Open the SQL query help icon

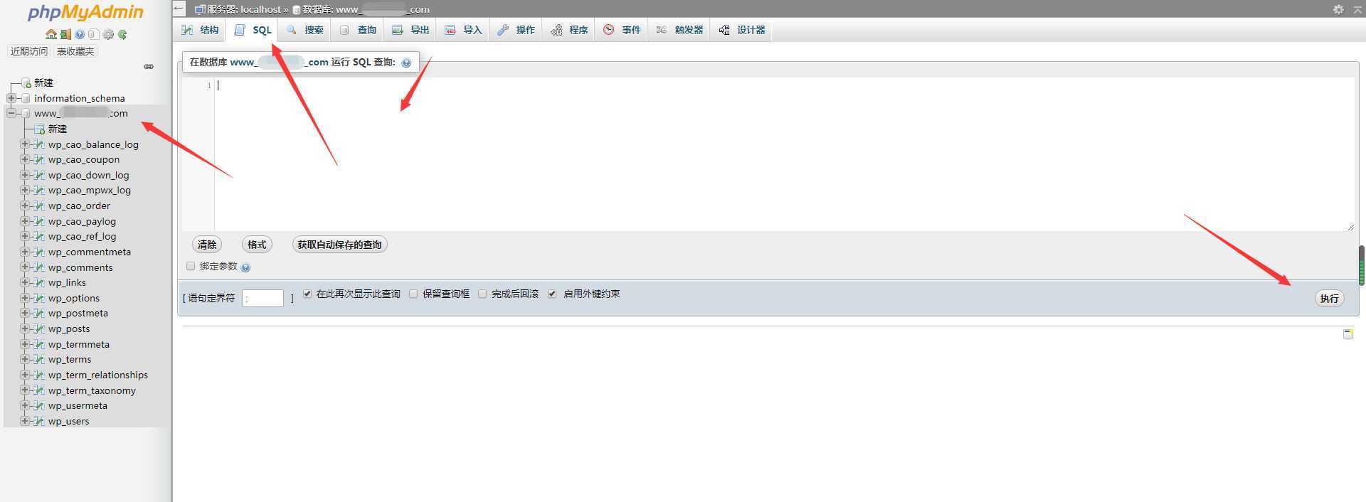point(406,63)
